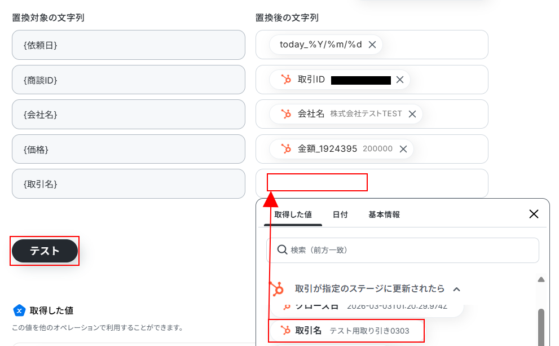Screen dimensions: 559x346
Task: Click the {依頼日} target string field
Action: (129, 45)
